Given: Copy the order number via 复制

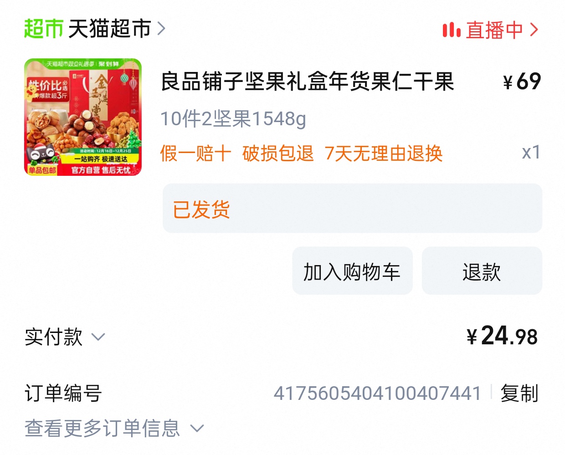Looking at the screenshot, I should point(519,393).
